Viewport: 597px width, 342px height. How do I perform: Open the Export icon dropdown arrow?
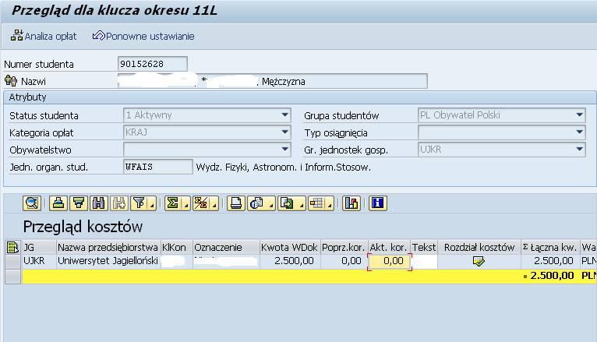coord(302,206)
